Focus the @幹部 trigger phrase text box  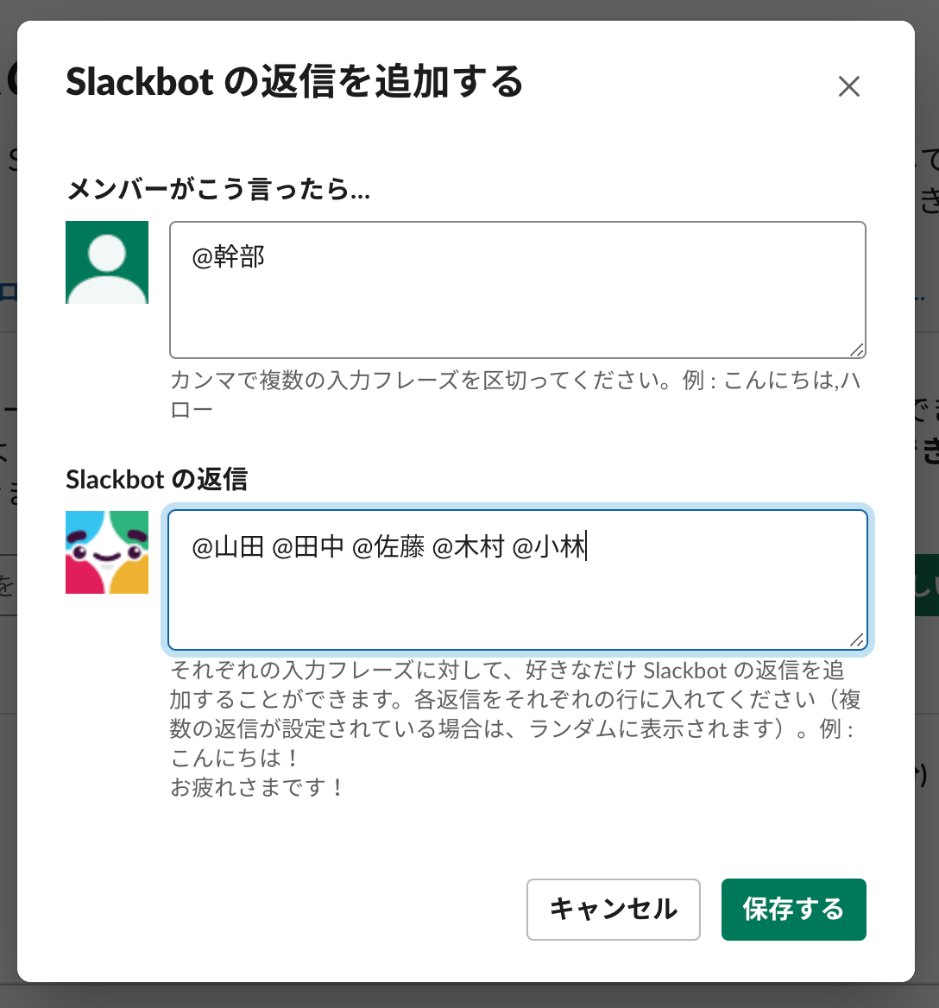517,290
